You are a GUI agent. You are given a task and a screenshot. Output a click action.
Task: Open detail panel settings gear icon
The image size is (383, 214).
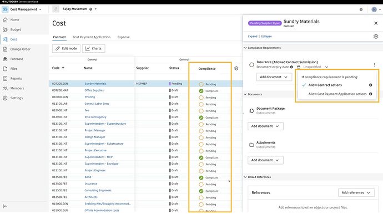(376, 37)
